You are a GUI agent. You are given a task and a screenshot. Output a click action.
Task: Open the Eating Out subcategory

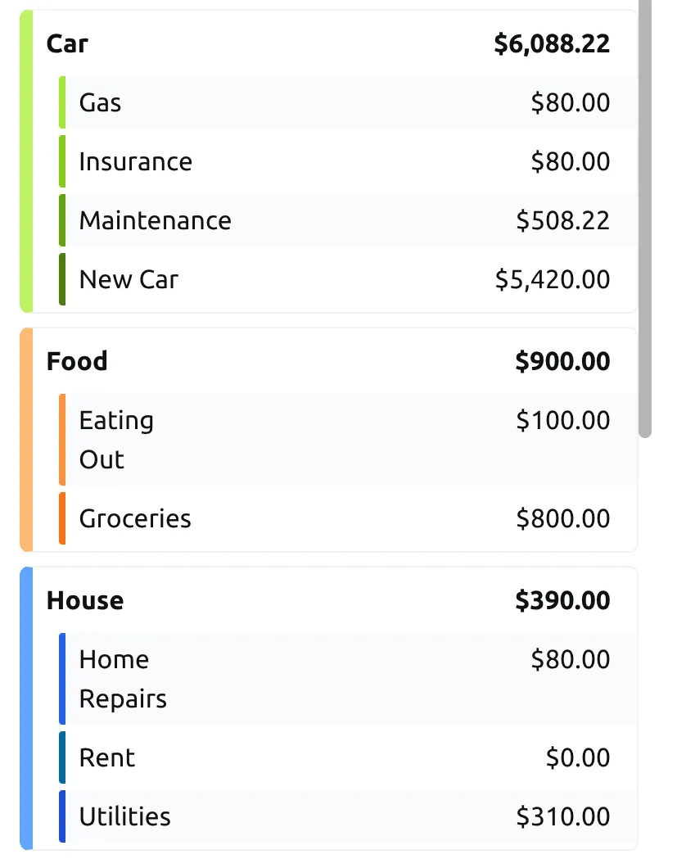tap(116, 440)
